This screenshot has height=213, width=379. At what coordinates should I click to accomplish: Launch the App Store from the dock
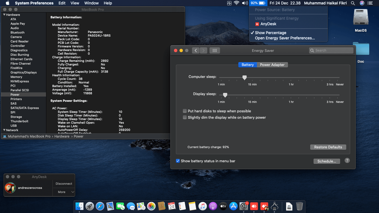point(233,206)
